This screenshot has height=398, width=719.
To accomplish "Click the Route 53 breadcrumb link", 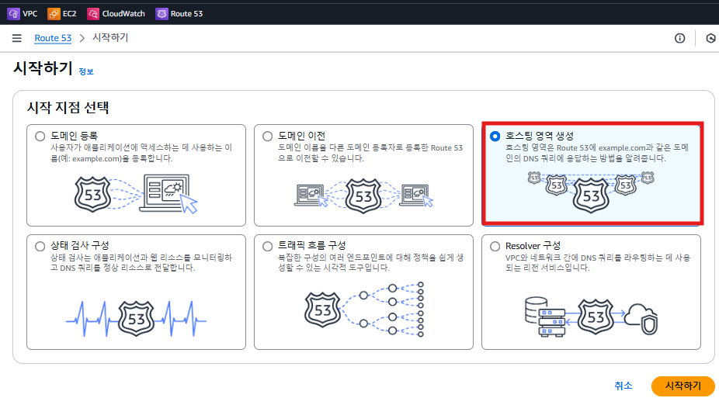I will point(53,38).
